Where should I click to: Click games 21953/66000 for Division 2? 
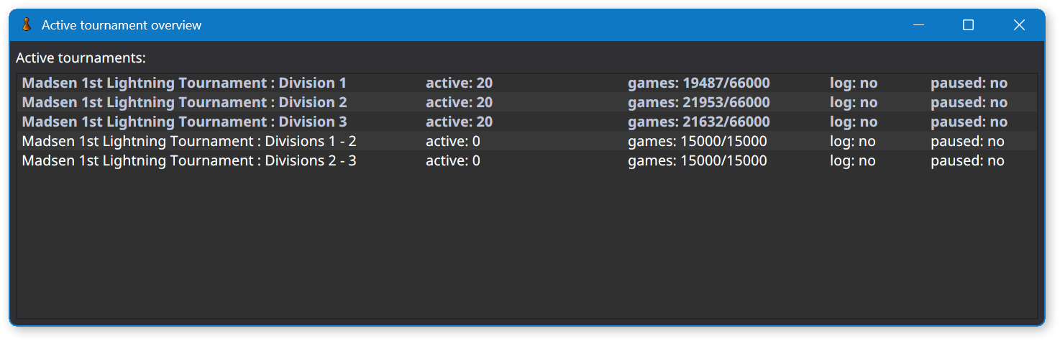tap(698, 103)
